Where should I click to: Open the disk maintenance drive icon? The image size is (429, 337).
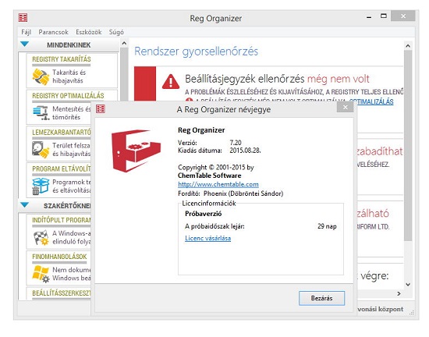click(x=41, y=150)
